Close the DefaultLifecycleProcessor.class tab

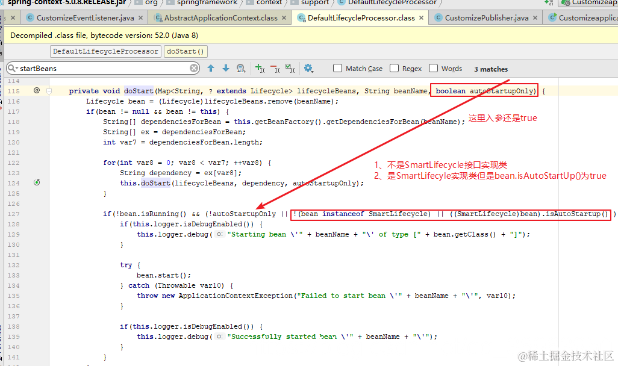tap(421, 17)
